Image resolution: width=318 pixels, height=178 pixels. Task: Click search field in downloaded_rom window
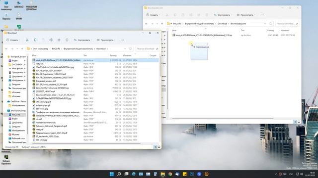tap(287, 24)
